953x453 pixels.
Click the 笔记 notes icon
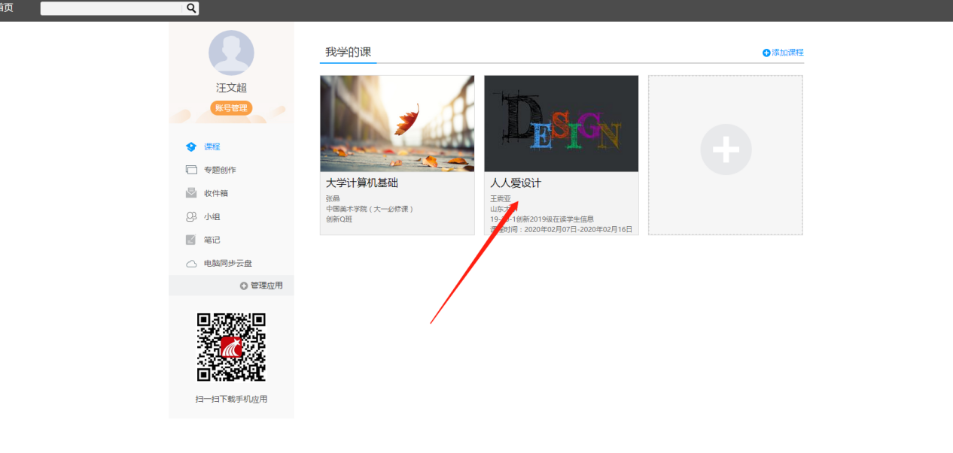click(x=191, y=240)
